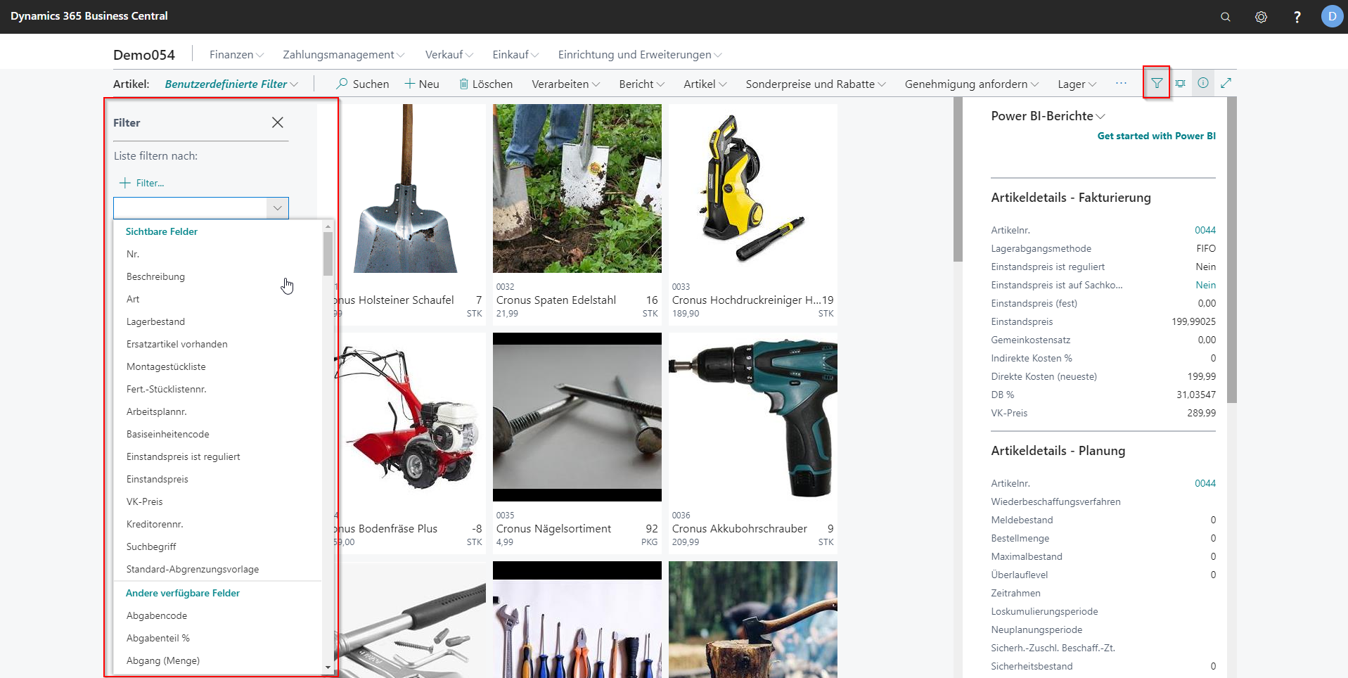Select Lagerbestand field in filter list

pos(219,321)
